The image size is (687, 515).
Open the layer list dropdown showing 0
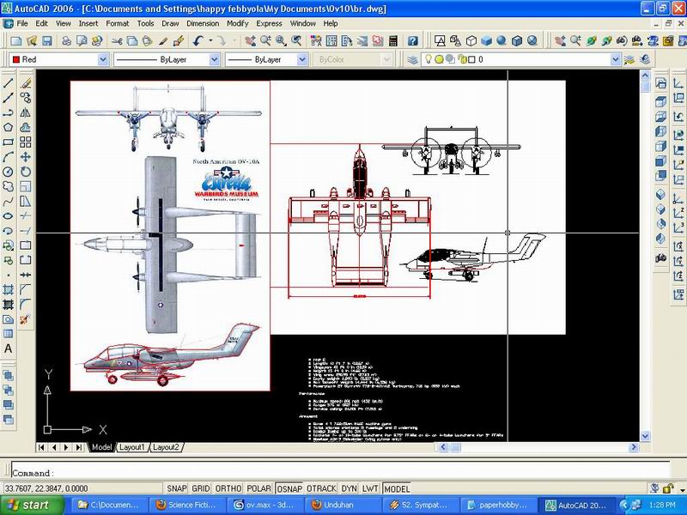(615, 59)
